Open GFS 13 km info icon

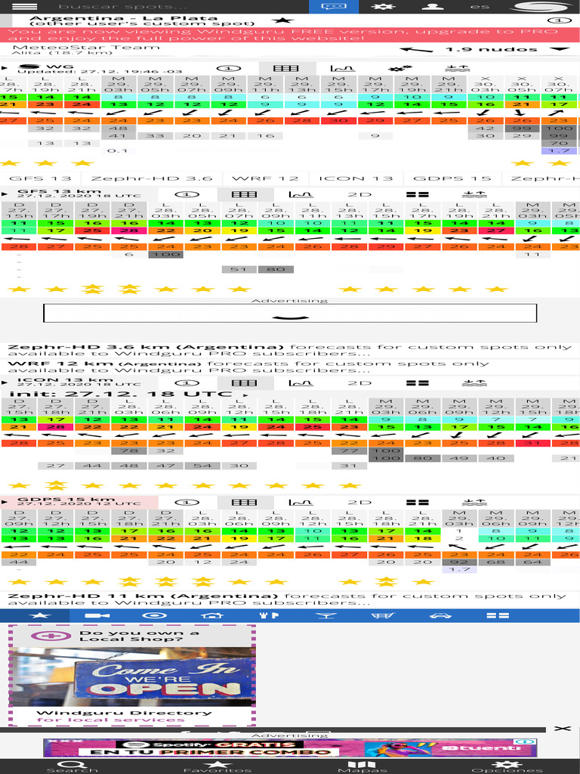tap(187, 194)
